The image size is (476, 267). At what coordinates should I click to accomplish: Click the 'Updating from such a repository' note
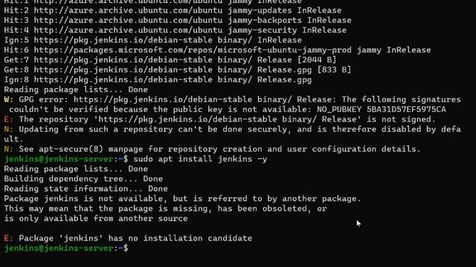point(232,129)
